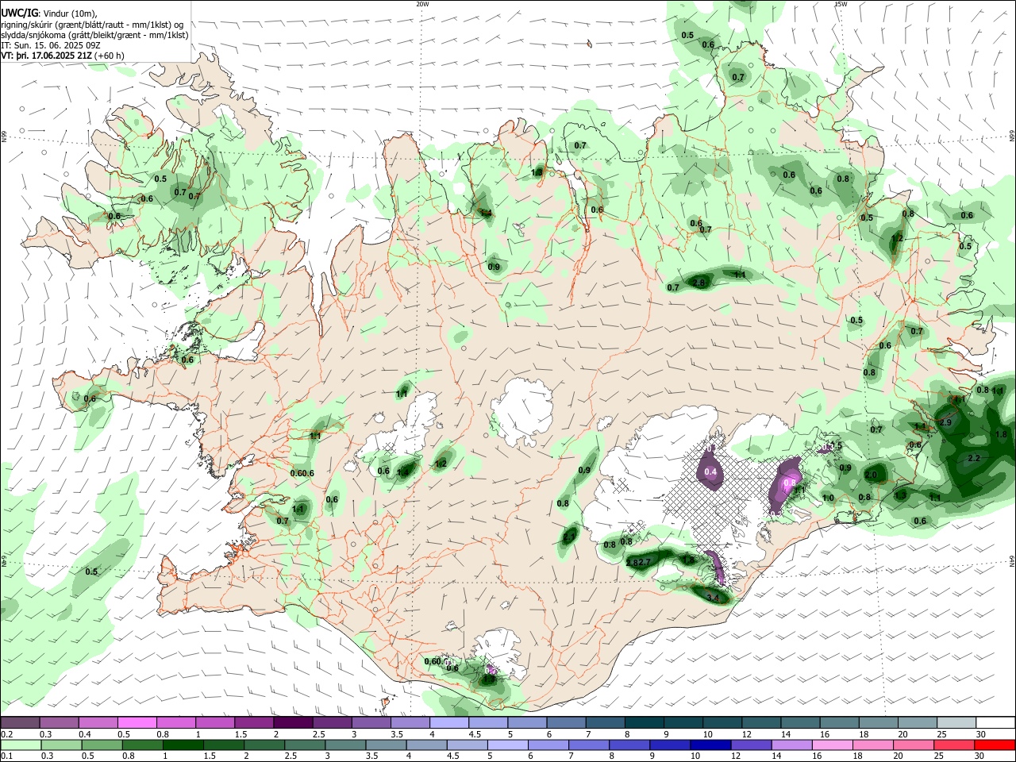Click the '0.4' value in the purple snow area
Viewport: 1016px width, 762px height.
(x=711, y=472)
